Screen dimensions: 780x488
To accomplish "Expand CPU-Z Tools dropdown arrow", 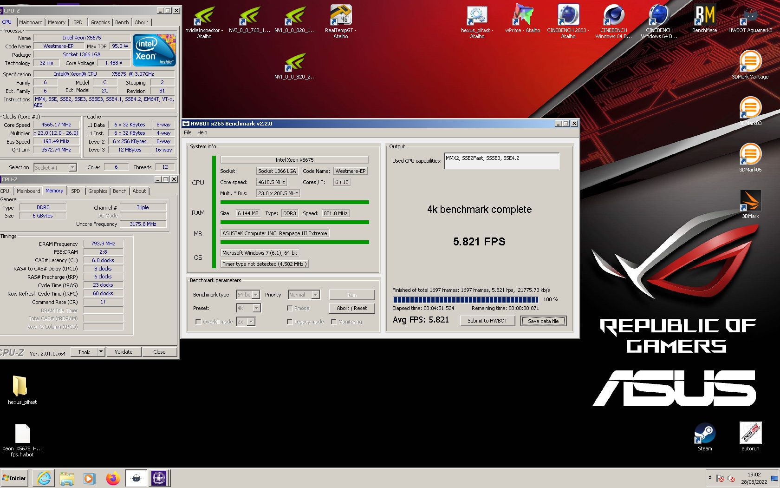I will [101, 352].
